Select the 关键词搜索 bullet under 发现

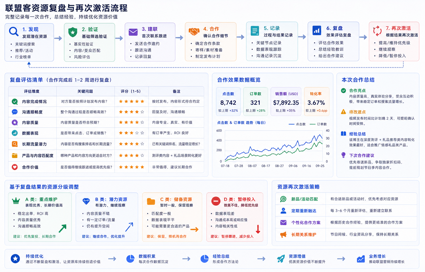(25, 44)
